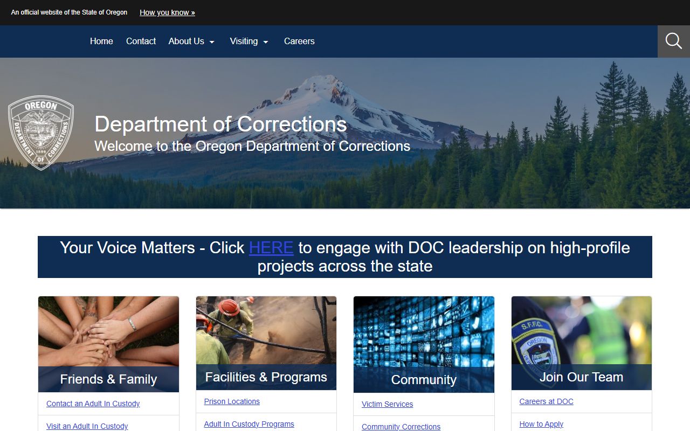
Task: Open the Careers at DOC link
Action: click(x=546, y=401)
